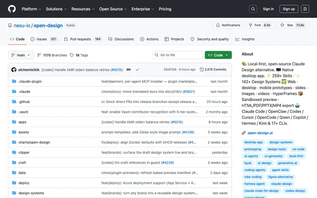Click the Sign up button

(x=289, y=9)
